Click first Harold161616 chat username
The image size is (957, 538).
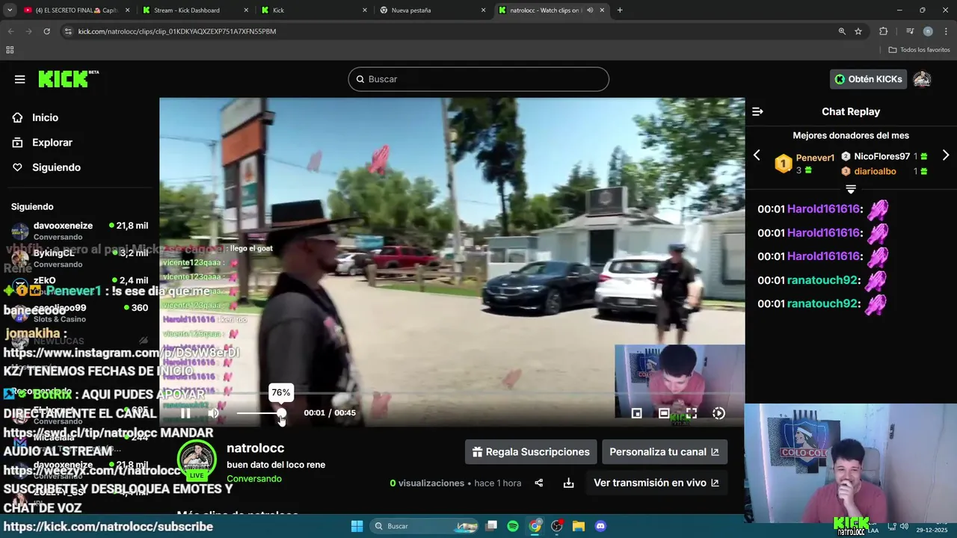tap(823, 209)
